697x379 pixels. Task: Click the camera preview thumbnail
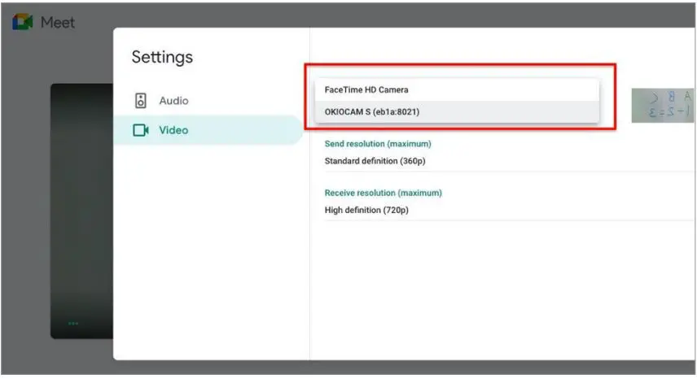tap(662, 105)
